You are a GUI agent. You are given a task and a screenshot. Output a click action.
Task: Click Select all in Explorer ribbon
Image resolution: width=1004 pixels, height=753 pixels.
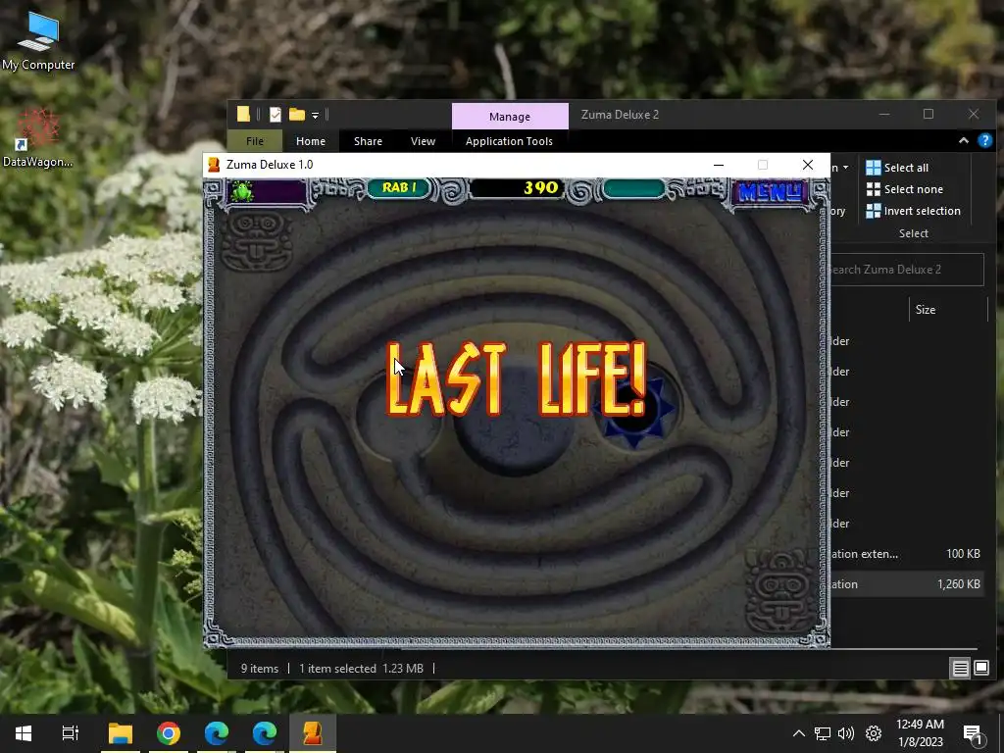[896, 168]
